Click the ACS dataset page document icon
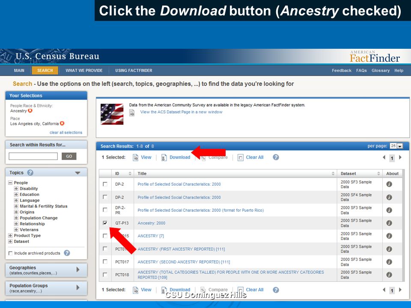Image resolution: width=411 pixels, height=308 pixels. pyautogui.click(x=132, y=113)
